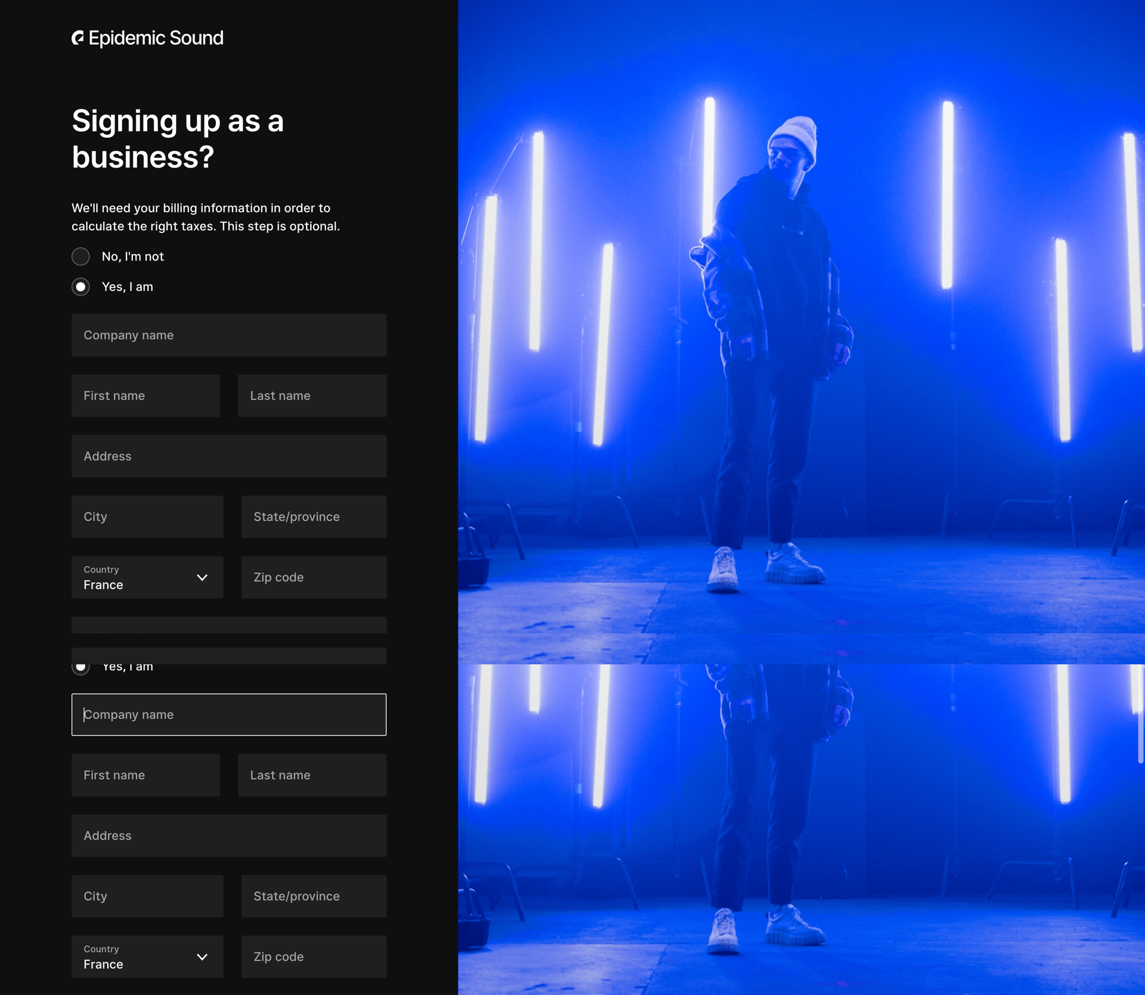Click the upper State/province field
The width and height of the screenshot is (1145, 995).
pos(314,517)
